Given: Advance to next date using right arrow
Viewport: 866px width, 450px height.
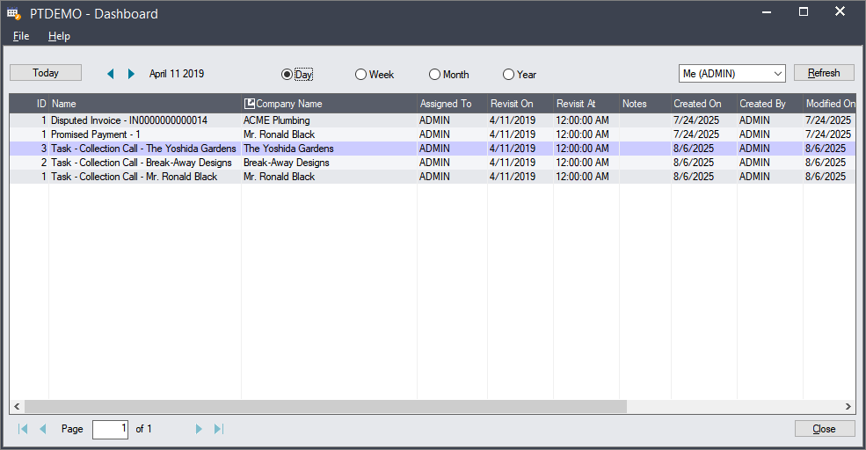Looking at the screenshot, I should point(131,74).
